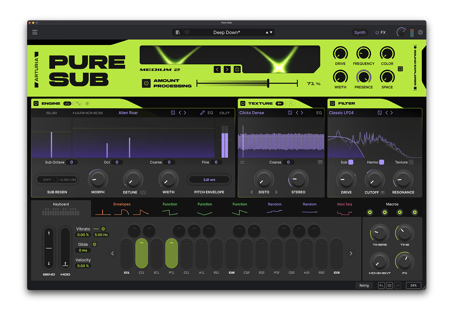Image resolution: width=454 pixels, height=317 pixels.
Task: Open the Macros tab
Action: tap(392, 204)
